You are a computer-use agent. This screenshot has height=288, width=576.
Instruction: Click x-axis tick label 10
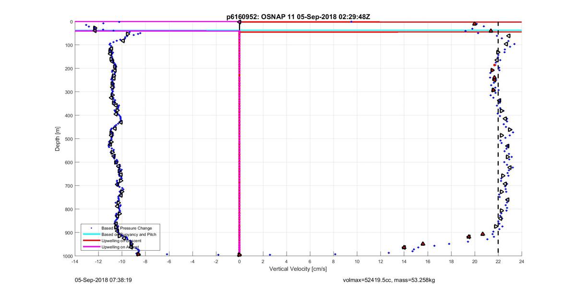[357, 261]
